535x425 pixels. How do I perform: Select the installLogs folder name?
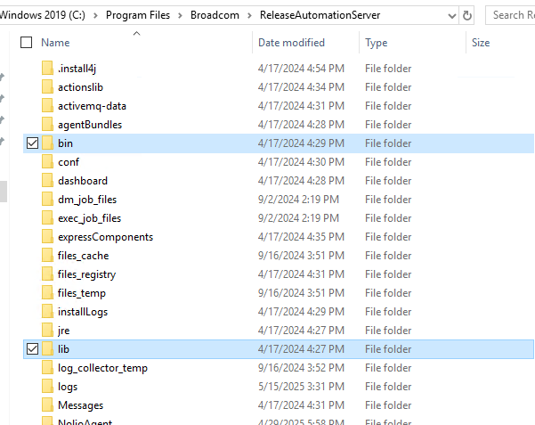pyautogui.click(x=83, y=312)
